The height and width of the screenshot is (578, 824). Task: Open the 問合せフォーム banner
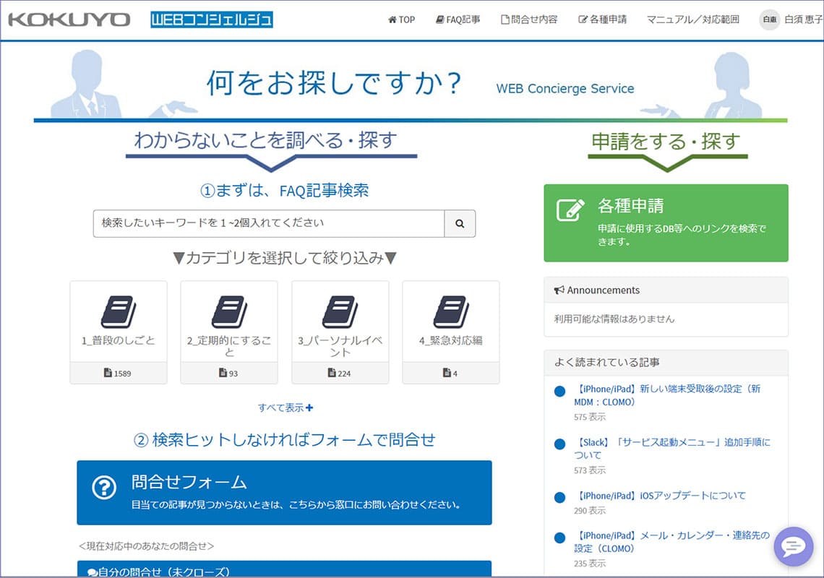click(x=284, y=493)
